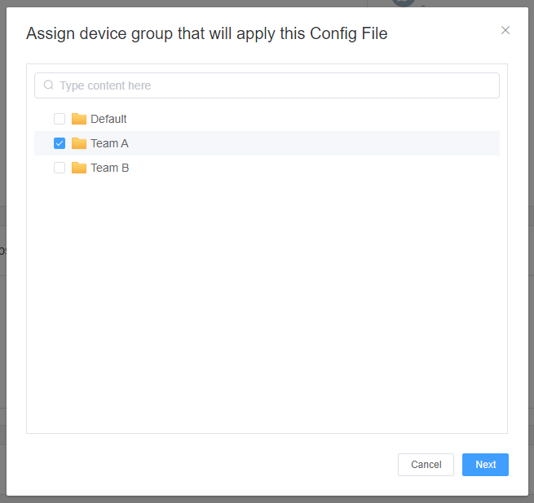Click blank space right of Default row

(x=326, y=119)
